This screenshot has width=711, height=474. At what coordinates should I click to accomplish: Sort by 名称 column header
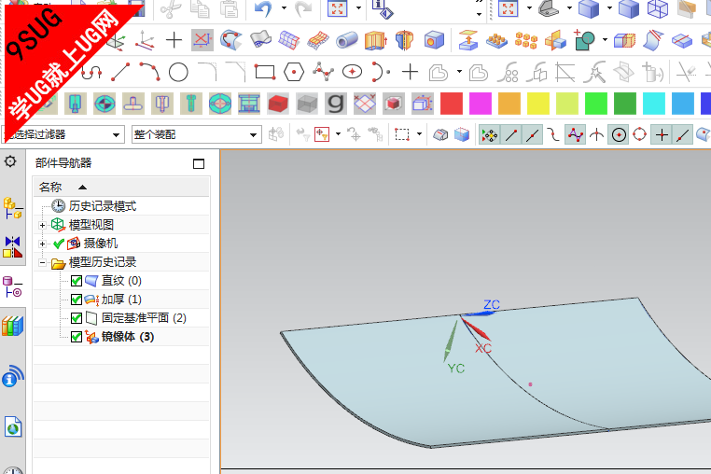(121, 187)
